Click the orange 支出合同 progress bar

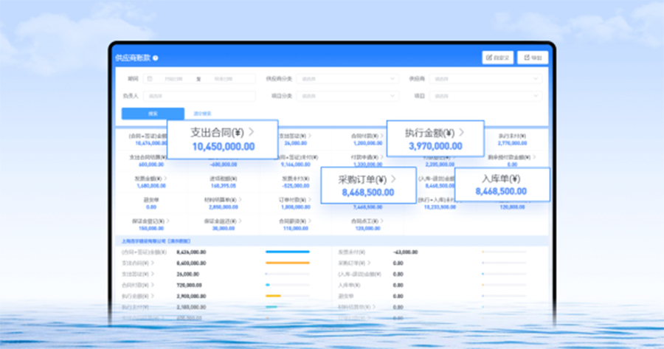click(x=287, y=262)
